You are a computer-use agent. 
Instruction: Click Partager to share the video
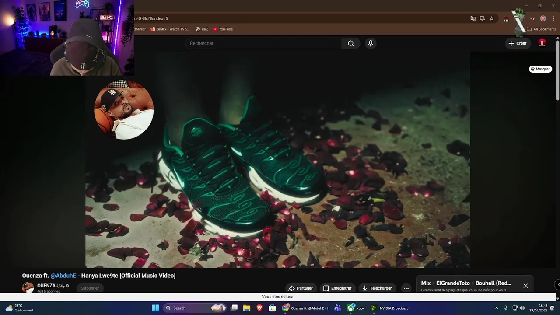[301, 288]
